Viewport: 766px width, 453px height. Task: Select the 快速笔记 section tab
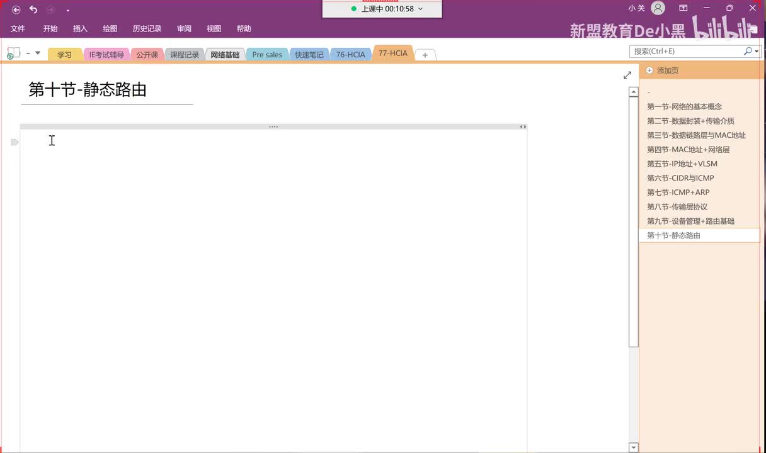click(x=309, y=55)
